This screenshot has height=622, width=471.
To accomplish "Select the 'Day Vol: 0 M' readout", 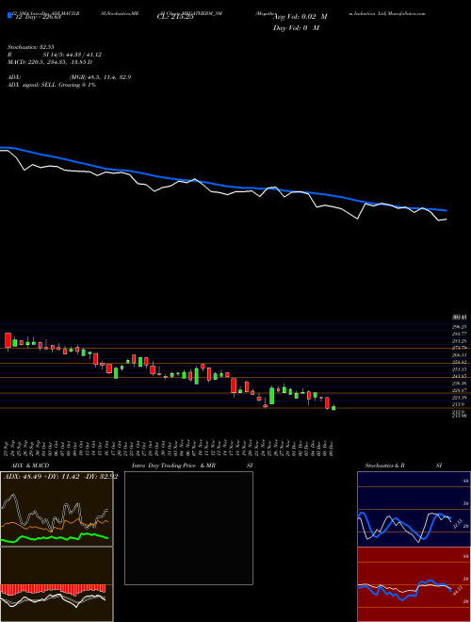I will coord(296,27).
